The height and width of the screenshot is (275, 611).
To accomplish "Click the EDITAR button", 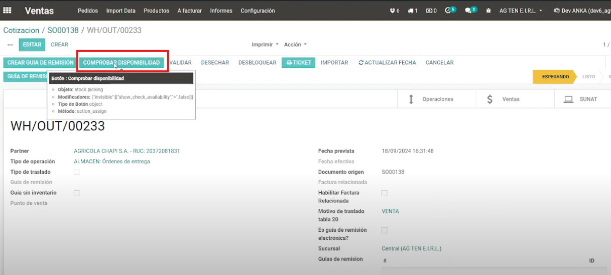I will (x=32, y=45).
